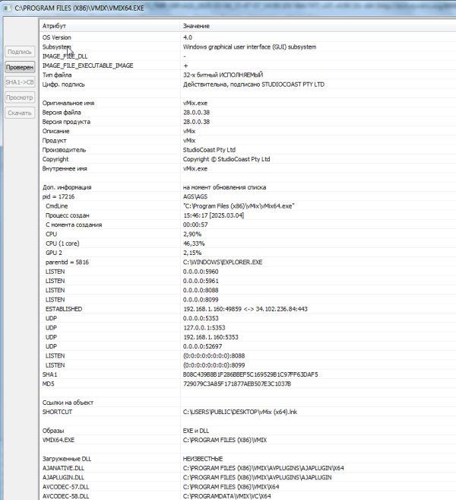Click the vMix (x64).lnk path value
The width and height of the screenshot is (456, 500).
tap(240, 412)
